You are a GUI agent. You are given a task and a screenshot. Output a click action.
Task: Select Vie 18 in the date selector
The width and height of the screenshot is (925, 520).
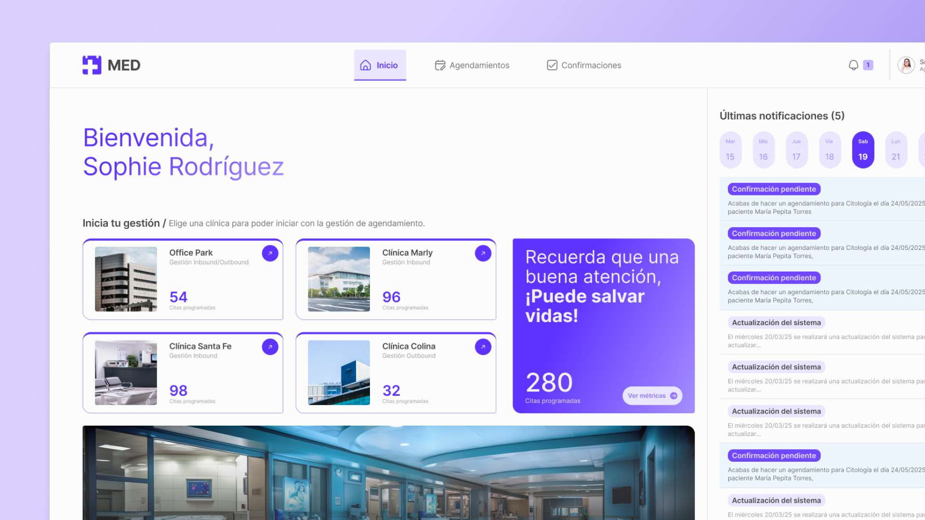click(829, 150)
